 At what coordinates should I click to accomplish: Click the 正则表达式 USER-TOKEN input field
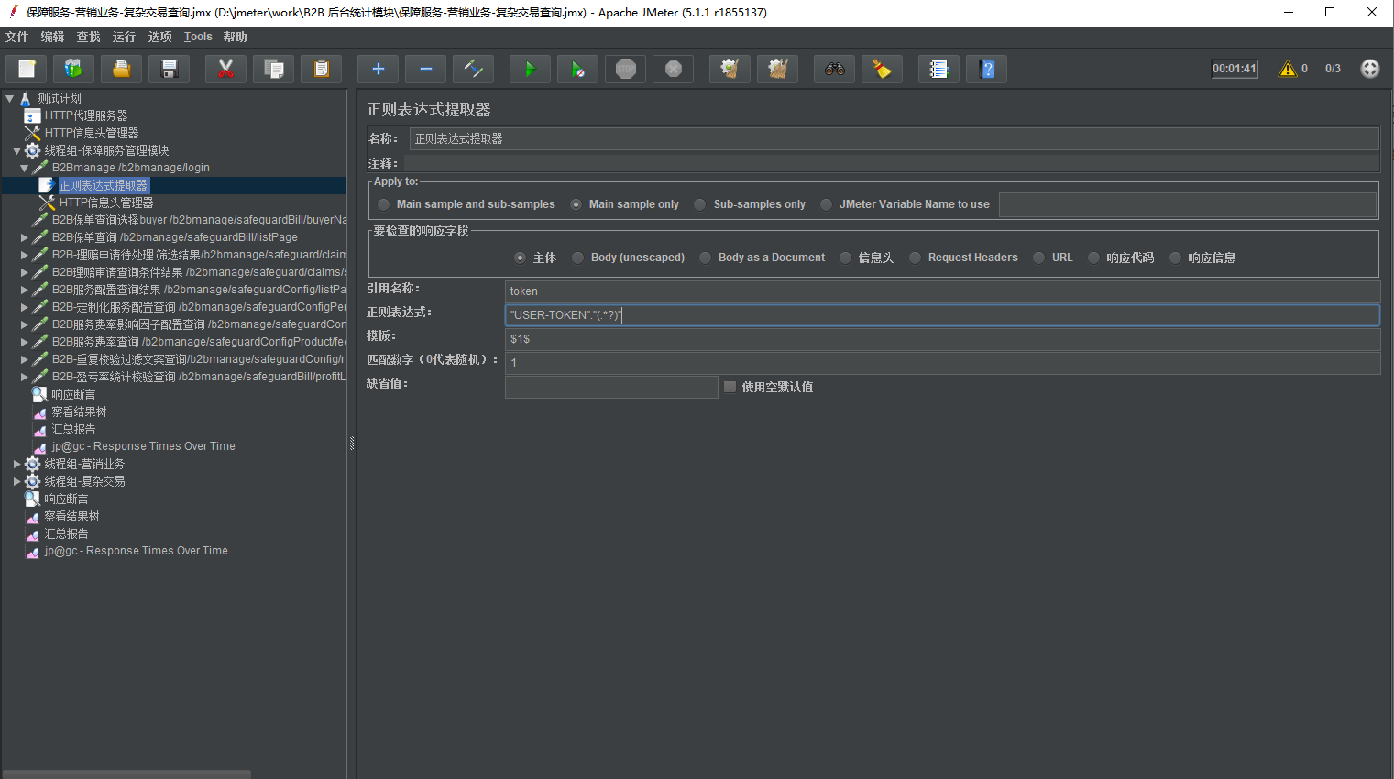pos(942,315)
